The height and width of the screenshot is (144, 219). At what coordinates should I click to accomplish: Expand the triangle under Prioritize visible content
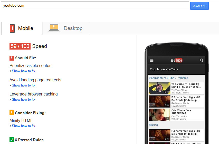click(x=11, y=71)
